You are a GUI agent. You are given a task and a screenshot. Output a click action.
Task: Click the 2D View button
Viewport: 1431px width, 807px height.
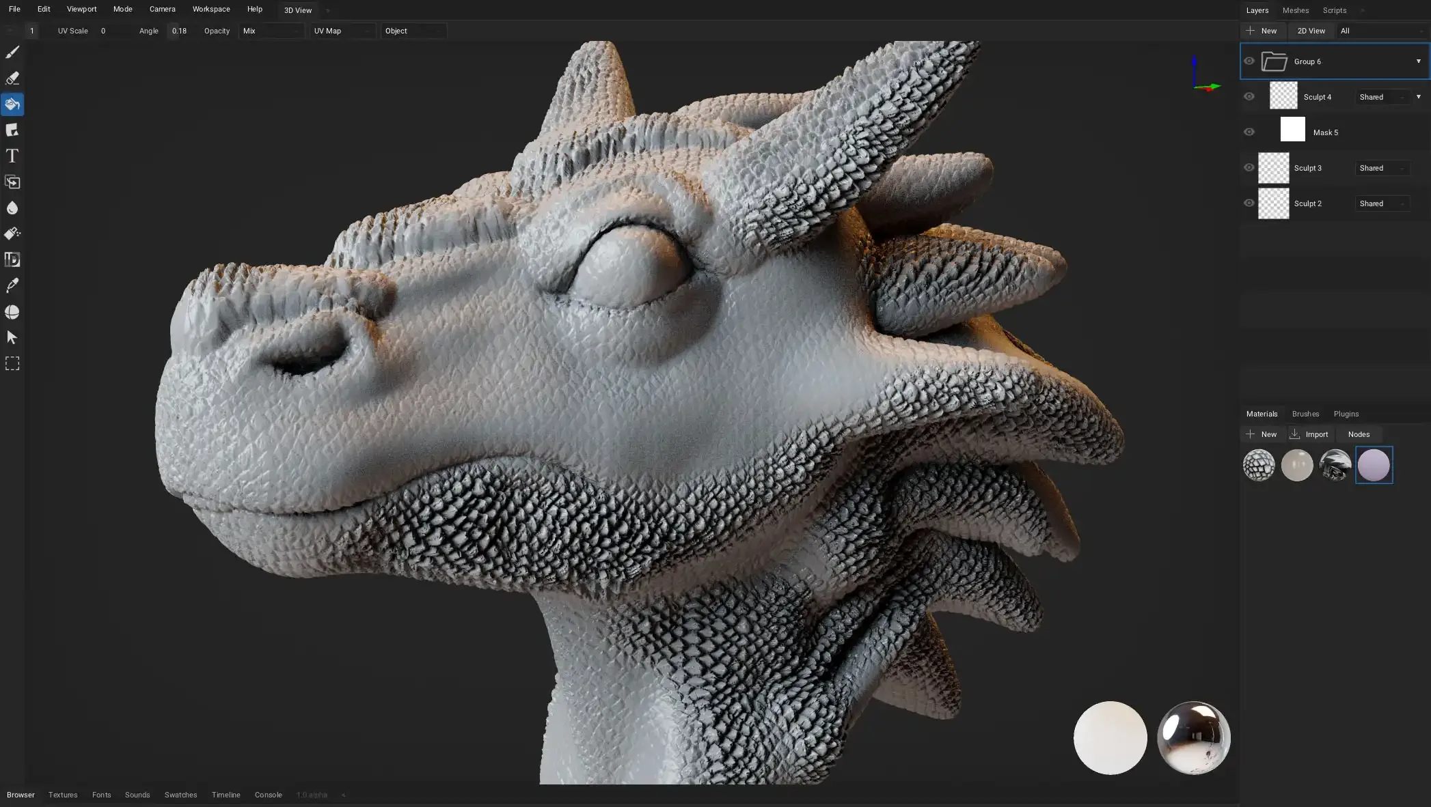[x=1311, y=31]
